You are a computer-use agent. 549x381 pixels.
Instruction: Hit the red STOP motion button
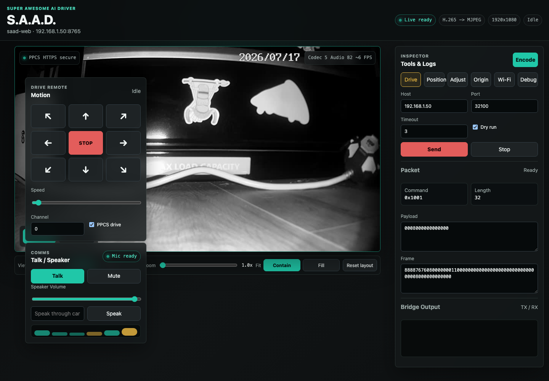coord(86,143)
